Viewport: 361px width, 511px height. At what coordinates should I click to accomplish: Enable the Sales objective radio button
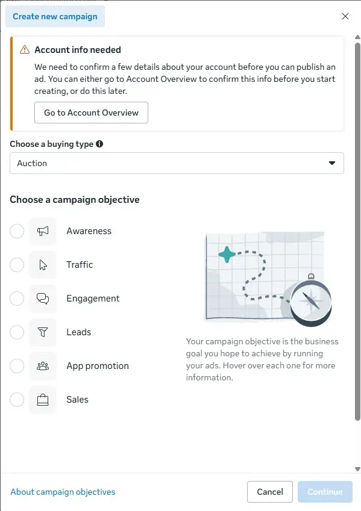17,400
